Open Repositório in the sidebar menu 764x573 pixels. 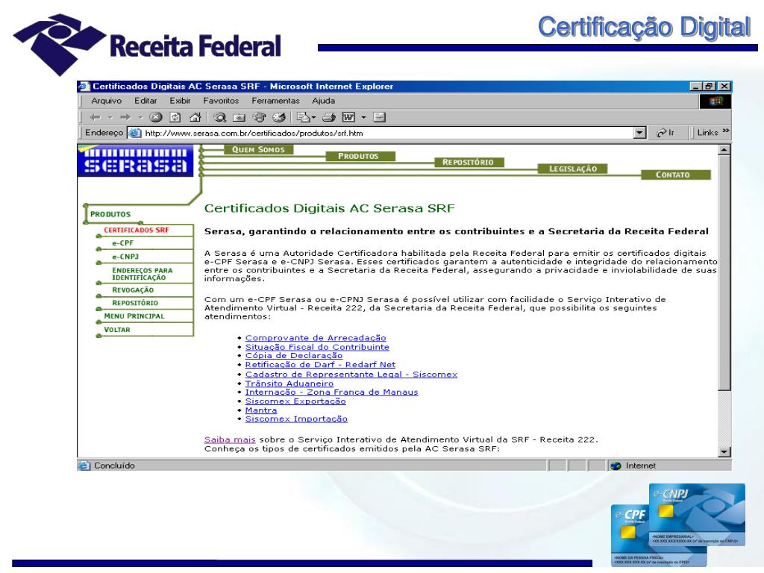point(135,303)
